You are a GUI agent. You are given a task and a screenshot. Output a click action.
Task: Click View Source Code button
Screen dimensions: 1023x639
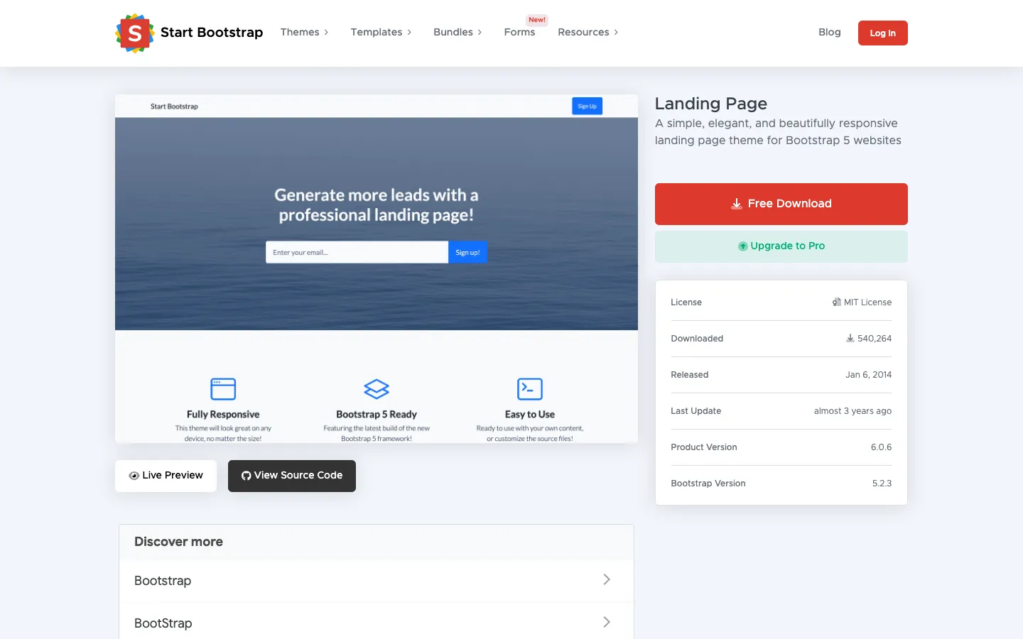(x=291, y=476)
